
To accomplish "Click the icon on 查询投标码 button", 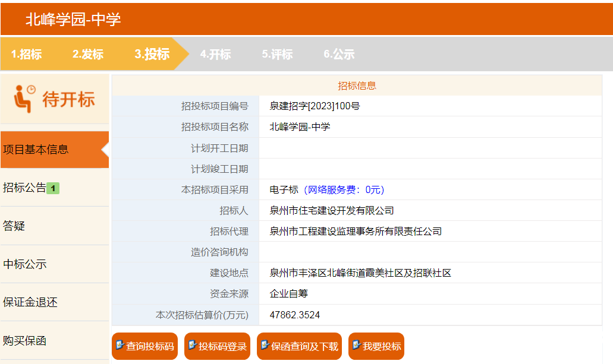I will [x=120, y=345].
